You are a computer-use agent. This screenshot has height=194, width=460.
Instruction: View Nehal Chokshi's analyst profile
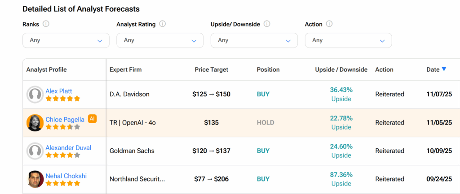tap(66, 176)
